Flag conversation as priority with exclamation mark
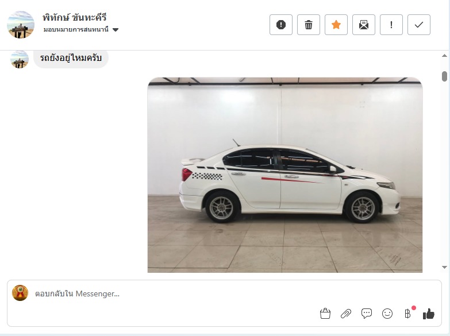The width and height of the screenshot is (450, 336). click(391, 25)
